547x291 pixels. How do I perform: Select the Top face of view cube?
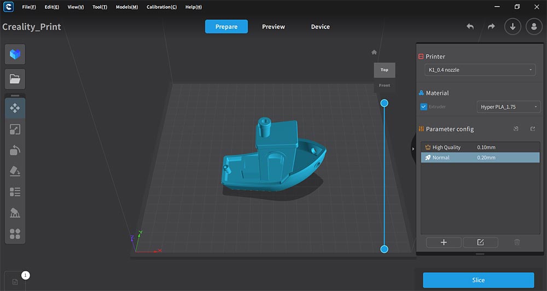(x=385, y=70)
